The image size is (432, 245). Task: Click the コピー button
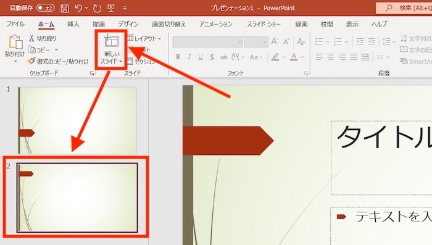[39, 50]
